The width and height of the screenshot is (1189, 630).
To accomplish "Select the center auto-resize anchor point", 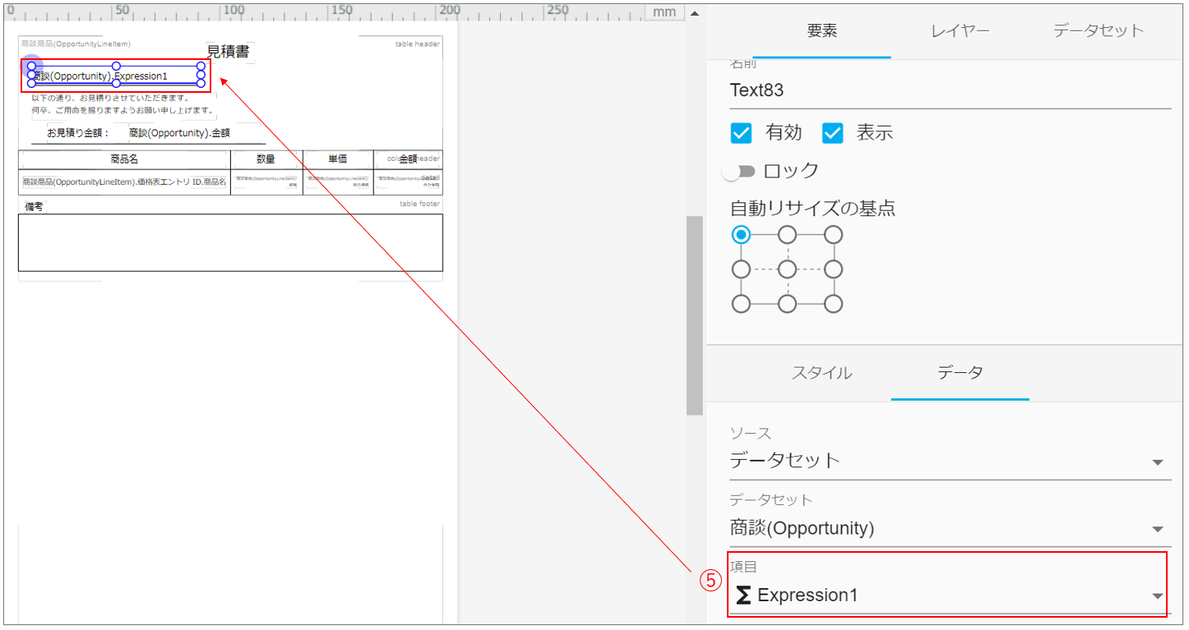I will [787, 269].
